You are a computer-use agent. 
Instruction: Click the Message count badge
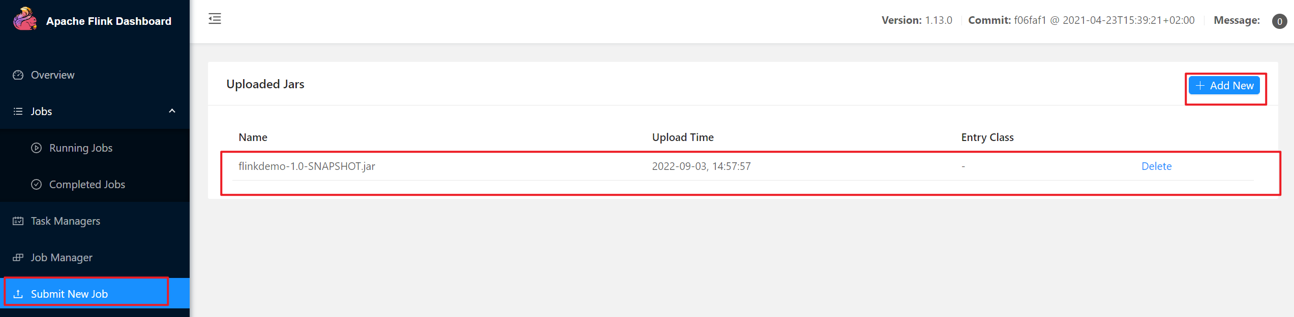pyautogui.click(x=1279, y=21)
